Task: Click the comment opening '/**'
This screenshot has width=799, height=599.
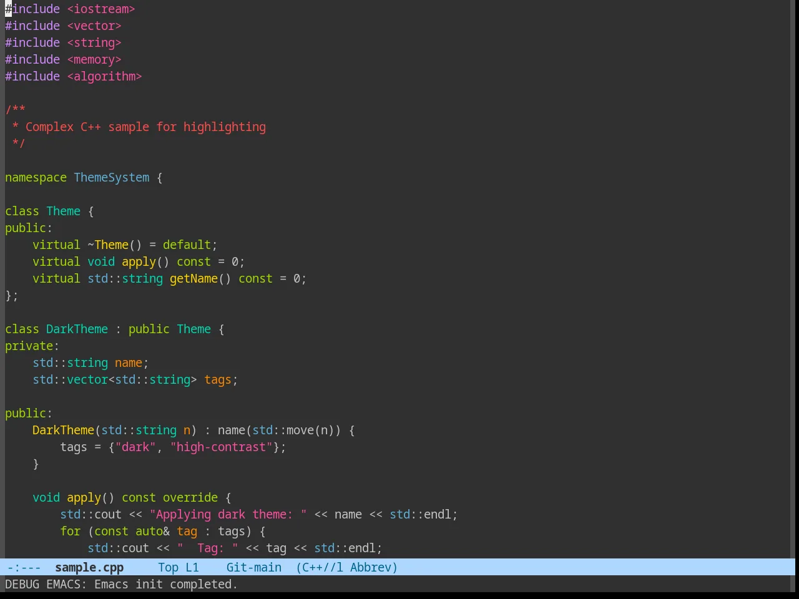Action: click(15, 110)
